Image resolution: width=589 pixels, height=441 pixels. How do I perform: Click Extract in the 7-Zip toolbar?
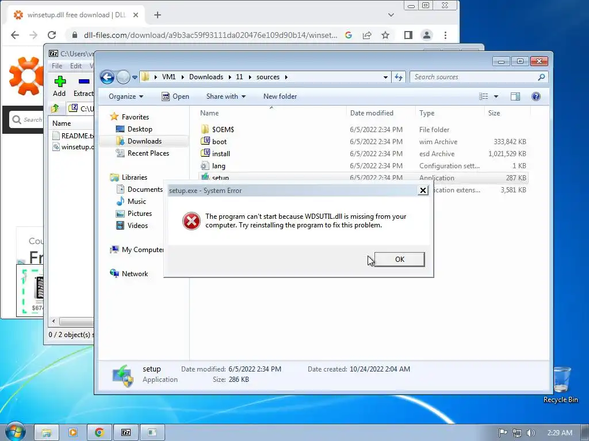[x=83, y=86]
